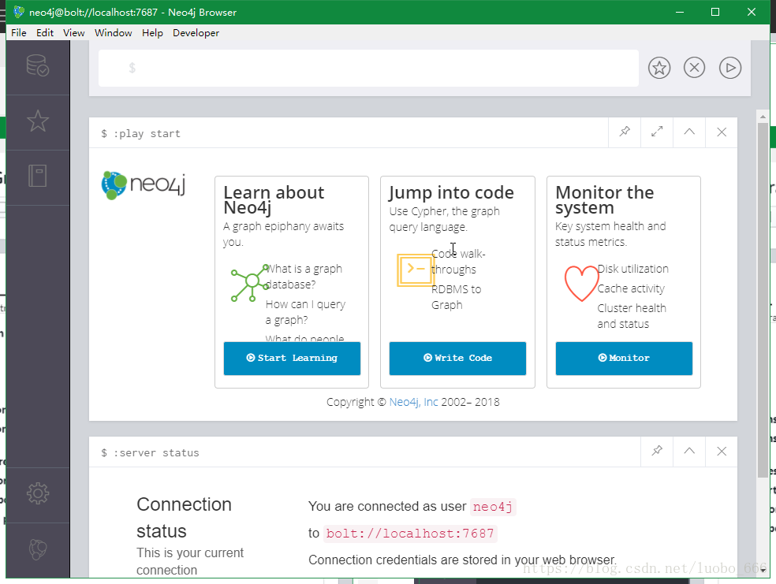776x584 pixels.
Task: Run query with the play circle button
Action: coord(730,68)
